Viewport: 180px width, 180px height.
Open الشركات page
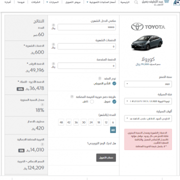[36, 2]
